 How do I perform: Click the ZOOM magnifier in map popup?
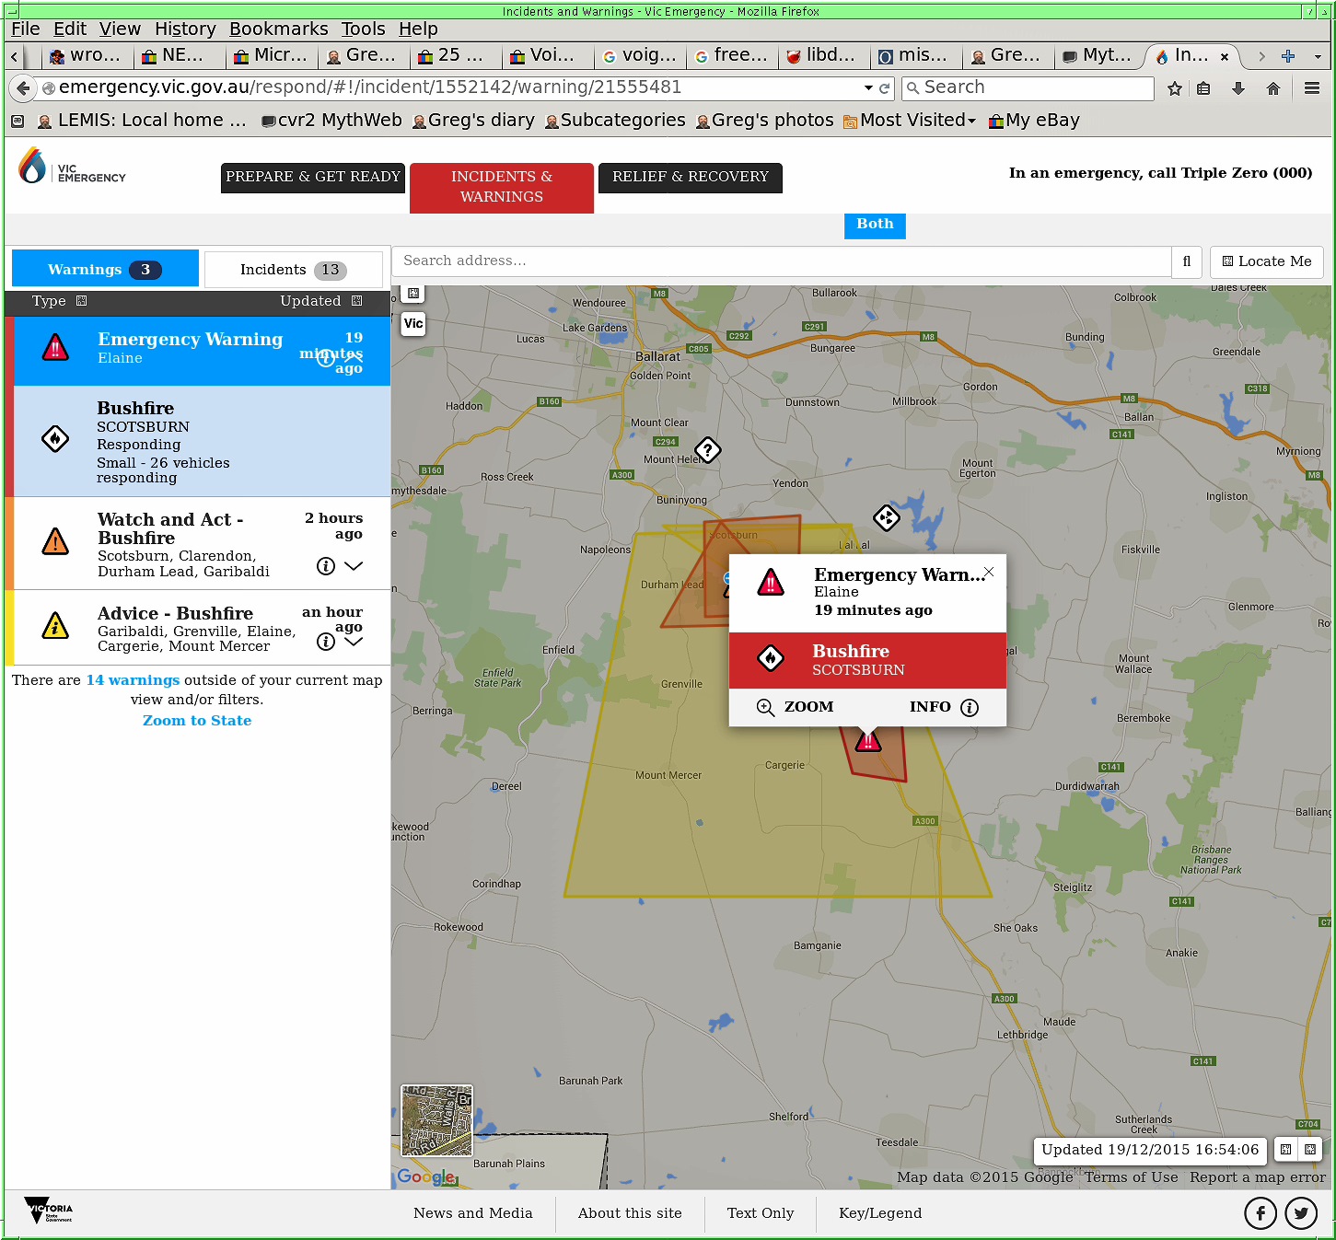[765, 707]
